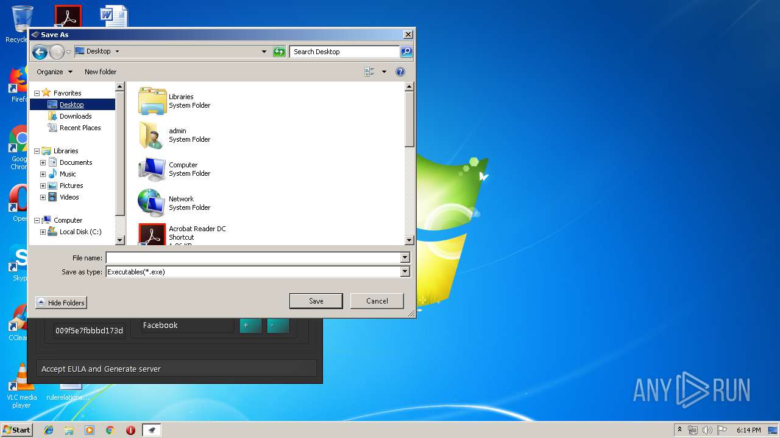Select the Network system folder icon
The height and width of the screenshot is (438, 780).
[152, 203]
